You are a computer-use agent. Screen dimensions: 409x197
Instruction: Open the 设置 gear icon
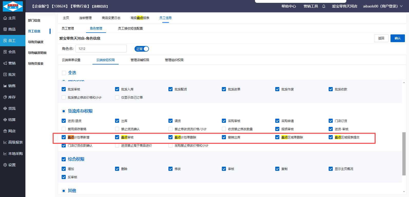5,165
